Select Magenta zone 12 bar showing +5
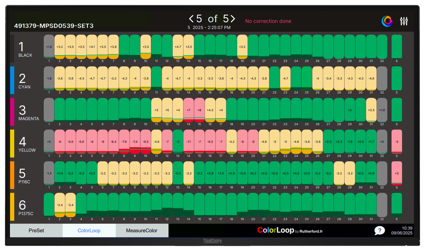Image resolution: width=425 pixels, height=251 pixels. (x=167, y=110)
